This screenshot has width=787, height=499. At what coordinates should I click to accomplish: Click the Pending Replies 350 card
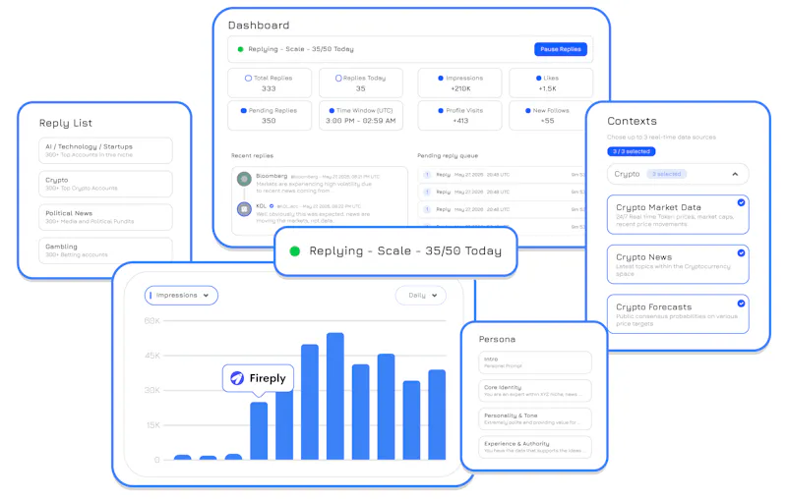(270, 115)
